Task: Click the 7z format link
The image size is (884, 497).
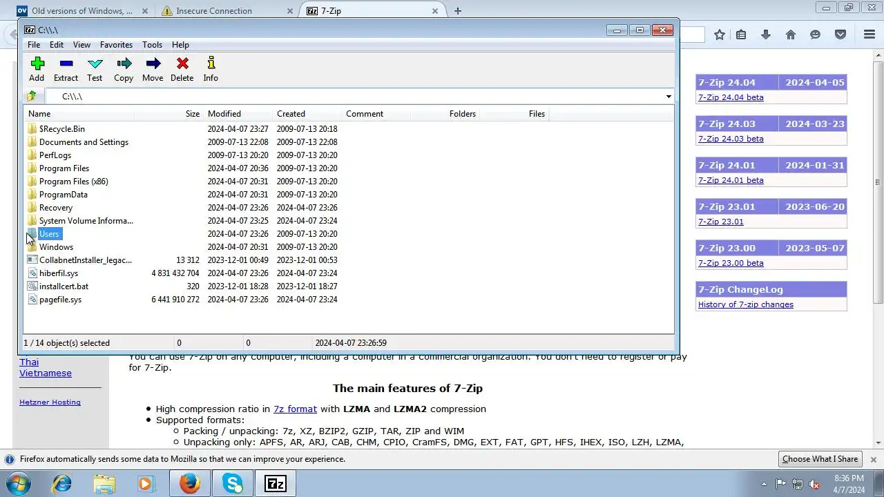Action: click(x=295, y=409)
